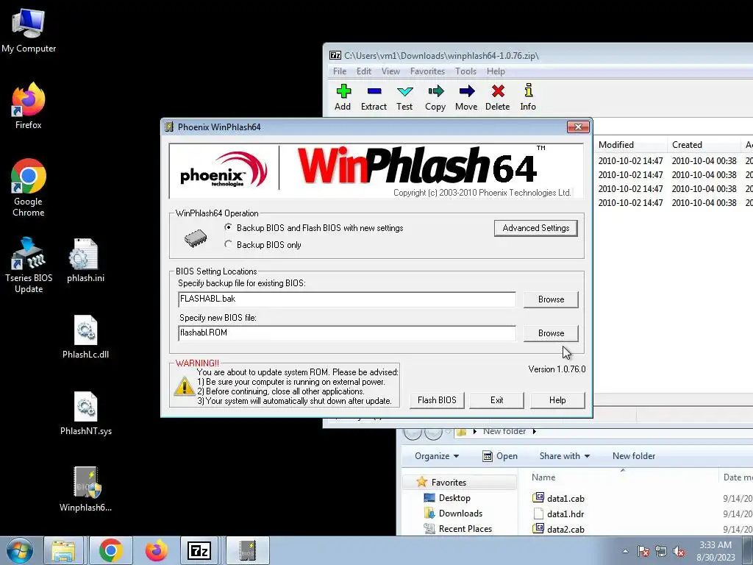The width and height of the screenshot is (753, 565).
Task: Open Share with dropdown in Explorer
Action: tap(564, 456)
